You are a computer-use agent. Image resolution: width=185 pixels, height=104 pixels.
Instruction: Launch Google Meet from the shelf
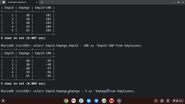click(x=104, y=101)
